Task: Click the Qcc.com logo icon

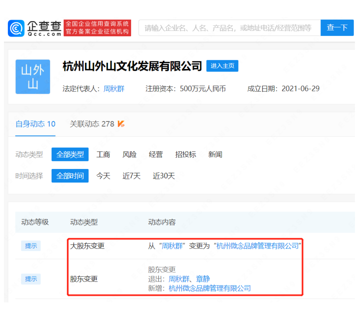Action: 16,28
